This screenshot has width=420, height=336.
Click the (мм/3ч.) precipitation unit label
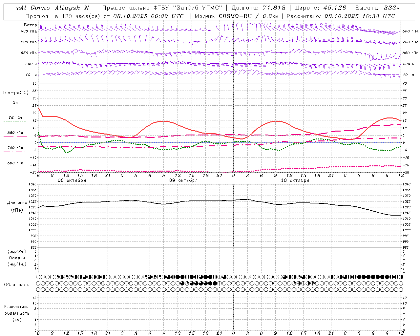click(17, 252)
